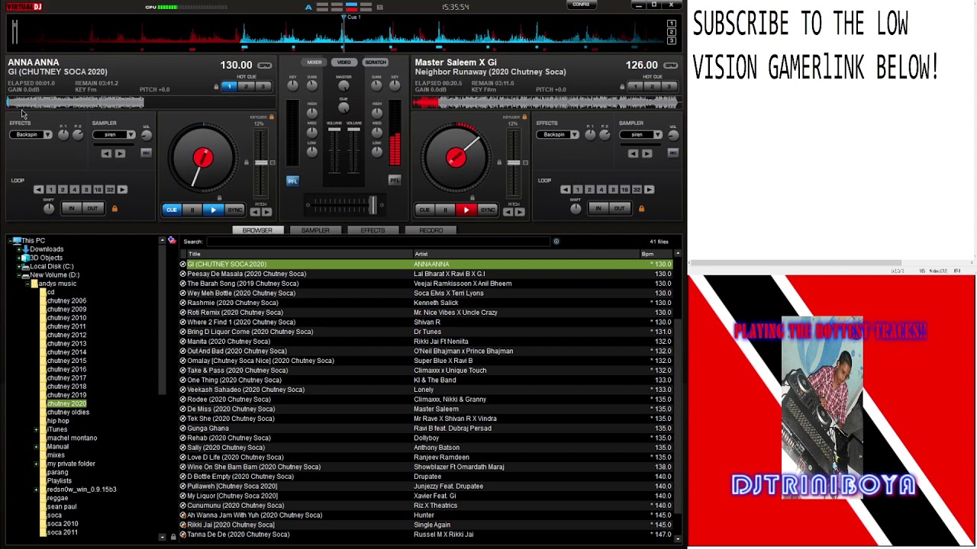Click right deck loop OUT button
This screenshot has height=549, width=977.
[620, 208]
